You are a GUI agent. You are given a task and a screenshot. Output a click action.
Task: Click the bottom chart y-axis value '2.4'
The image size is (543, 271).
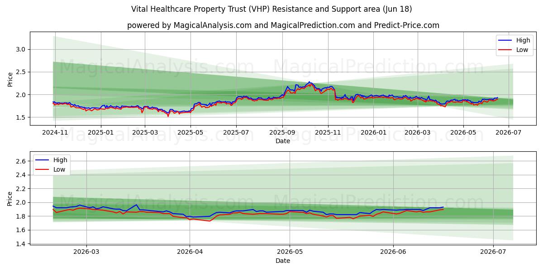coord(21,175)
